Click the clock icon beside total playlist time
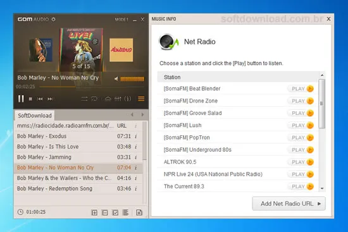 click(20, 212)
